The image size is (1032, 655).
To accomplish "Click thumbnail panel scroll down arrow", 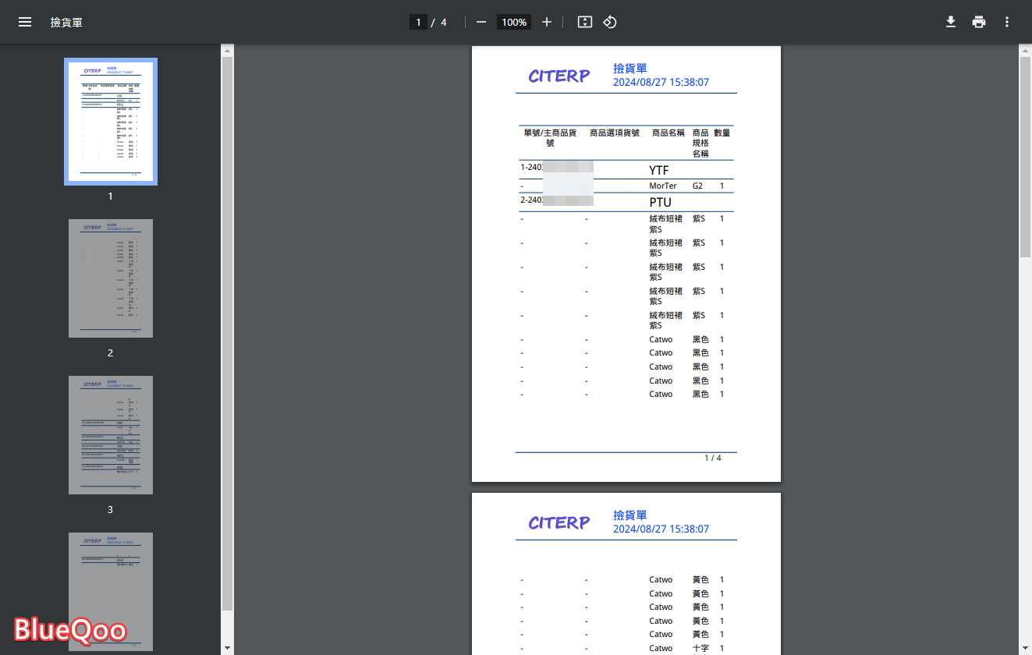I will click(x=227, y=647).
